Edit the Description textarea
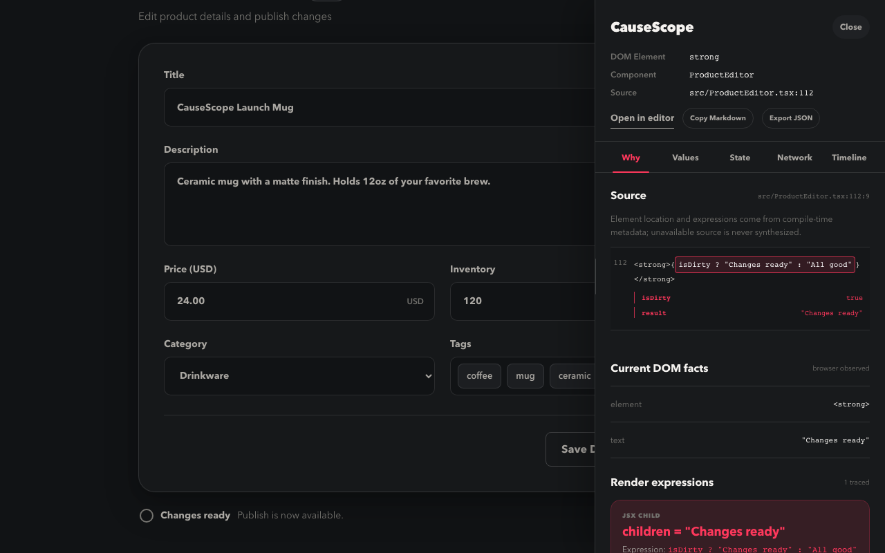 pos(379,204)
